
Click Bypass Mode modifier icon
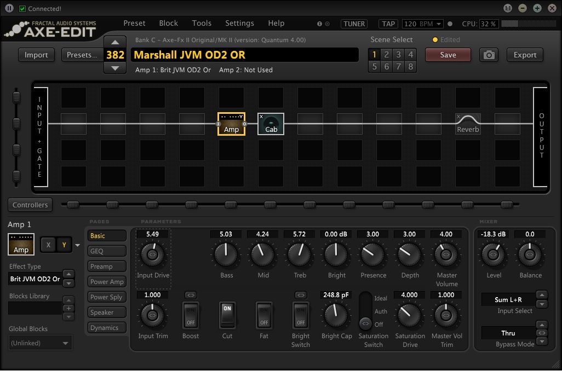[x=542, y=333]
